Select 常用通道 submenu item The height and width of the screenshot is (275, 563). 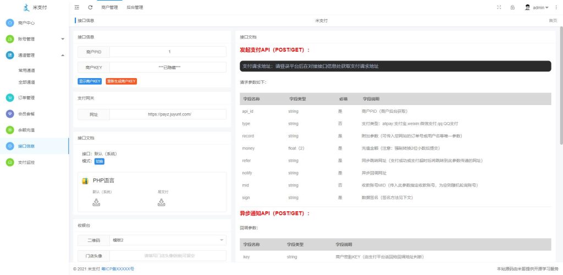click(x=26, y=70)
